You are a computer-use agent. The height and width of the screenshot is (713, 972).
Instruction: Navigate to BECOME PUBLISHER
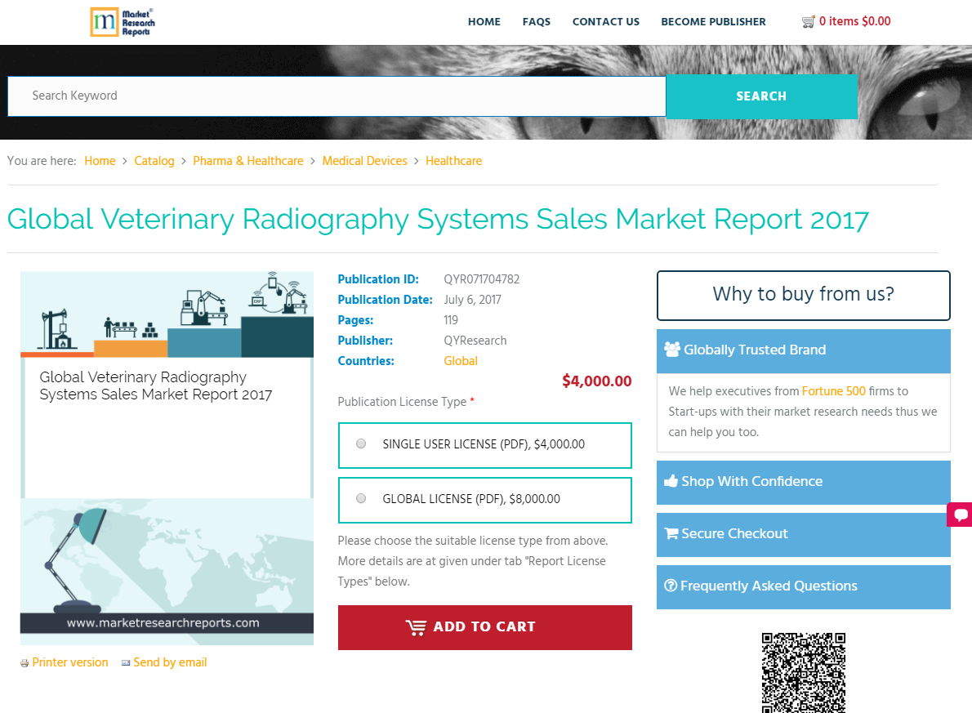pos(713,21)
